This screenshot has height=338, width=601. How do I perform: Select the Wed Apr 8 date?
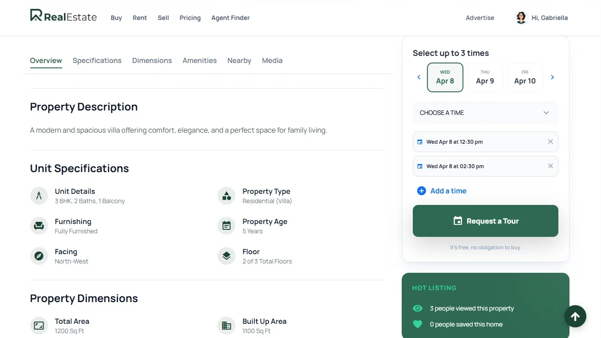pos(445,77)
